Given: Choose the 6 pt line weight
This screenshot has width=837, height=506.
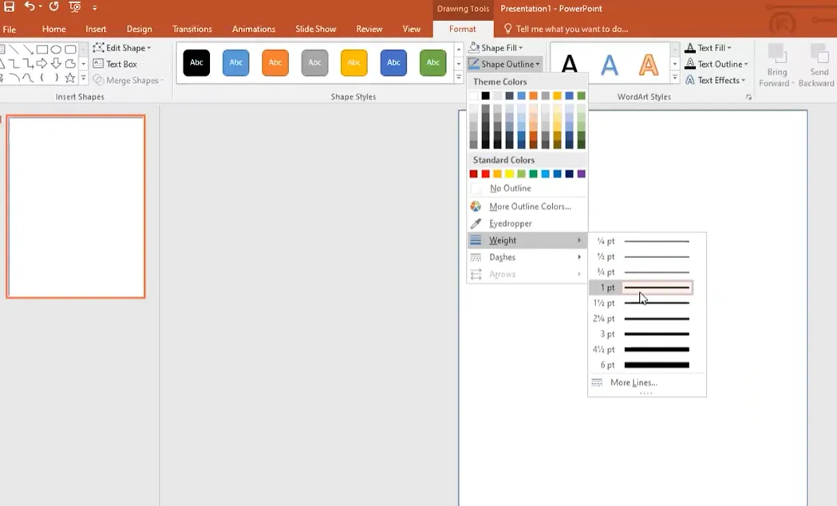Looking at the screenshot, I should coord(647,366).
